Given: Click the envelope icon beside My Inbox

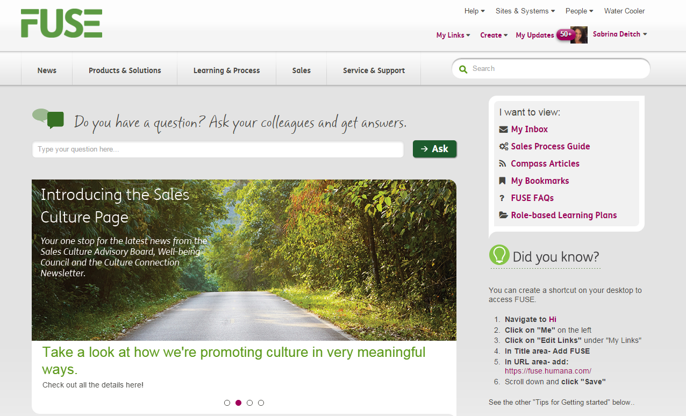Looking at the screenshot, I should pyautogui.click(x=503, y=130).
